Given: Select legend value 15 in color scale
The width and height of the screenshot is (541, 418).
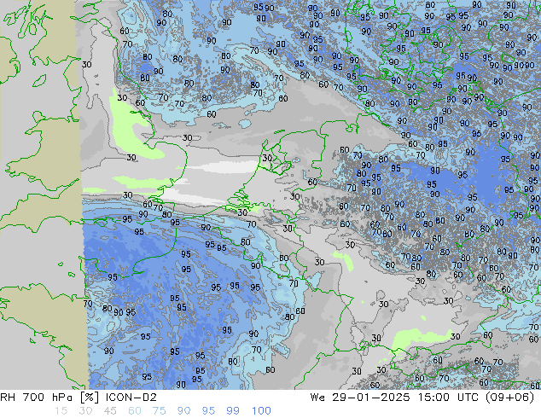Looking at the screenshot, I should (x=61, y=411).
